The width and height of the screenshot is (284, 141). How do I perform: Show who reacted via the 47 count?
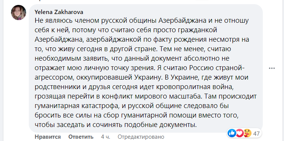256,134
